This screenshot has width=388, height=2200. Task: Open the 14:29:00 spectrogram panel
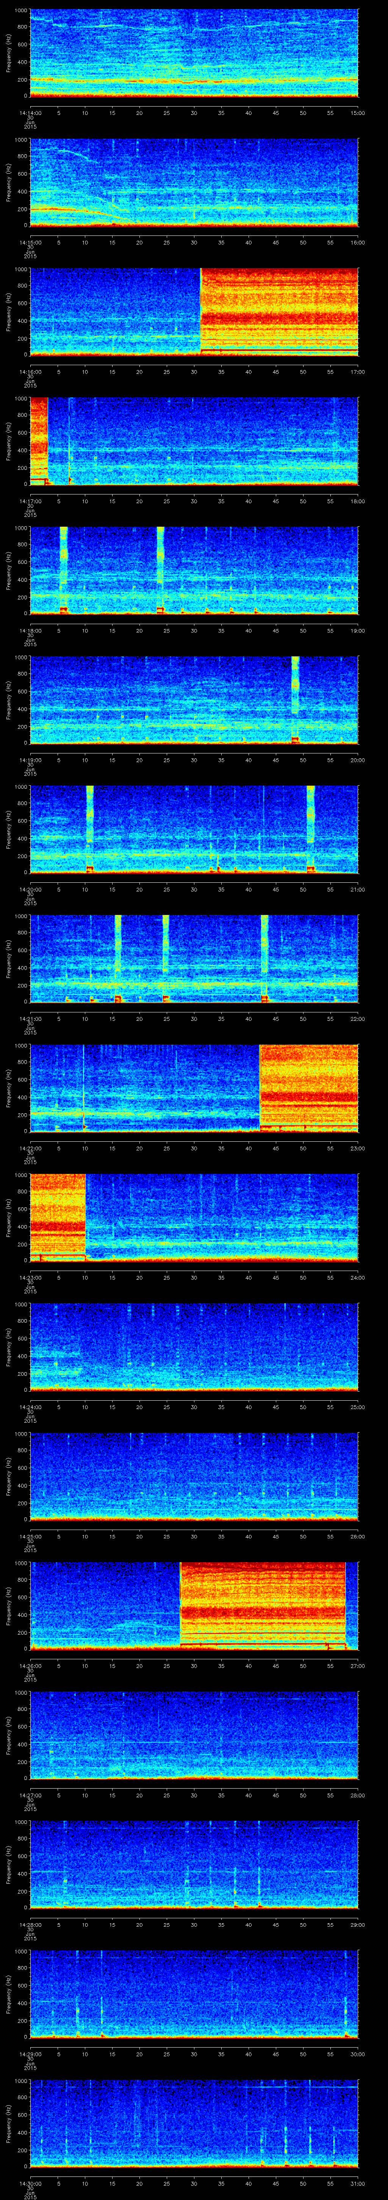click(194, 1993)
